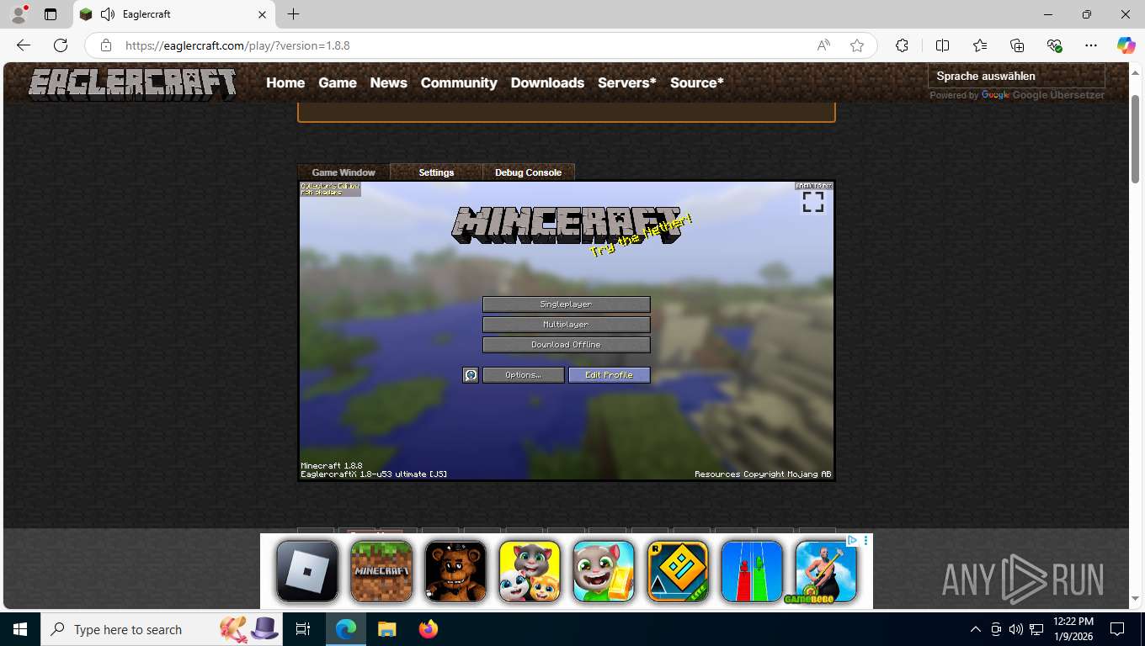The image size is (1145, 646).
Task: Open Task View on the taskbar
Action: pos(303,629)
